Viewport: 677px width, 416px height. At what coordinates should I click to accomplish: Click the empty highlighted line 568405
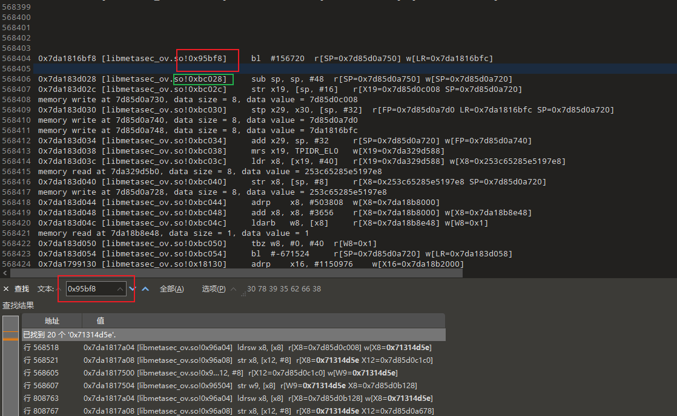pos(354,69)
